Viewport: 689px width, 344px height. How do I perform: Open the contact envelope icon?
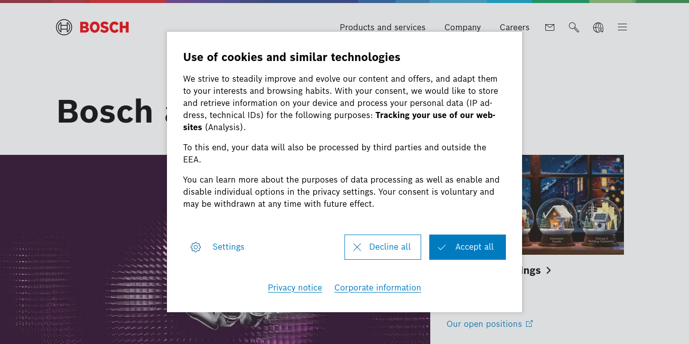(x=550, y=27)
